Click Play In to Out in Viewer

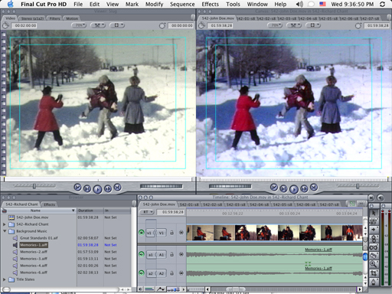tap(87, 188)
